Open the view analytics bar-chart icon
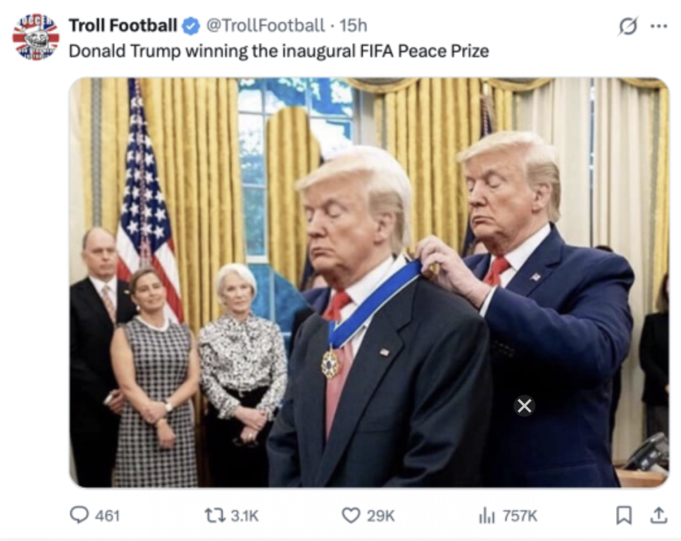This screenshot has width=681, height=541. (487, 516)
